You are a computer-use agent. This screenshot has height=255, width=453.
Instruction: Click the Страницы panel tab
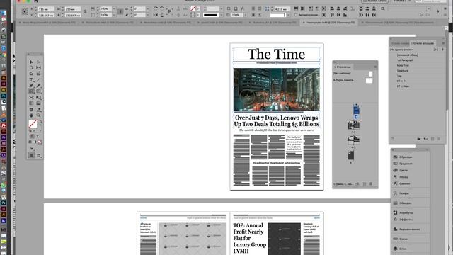[343, 67]
